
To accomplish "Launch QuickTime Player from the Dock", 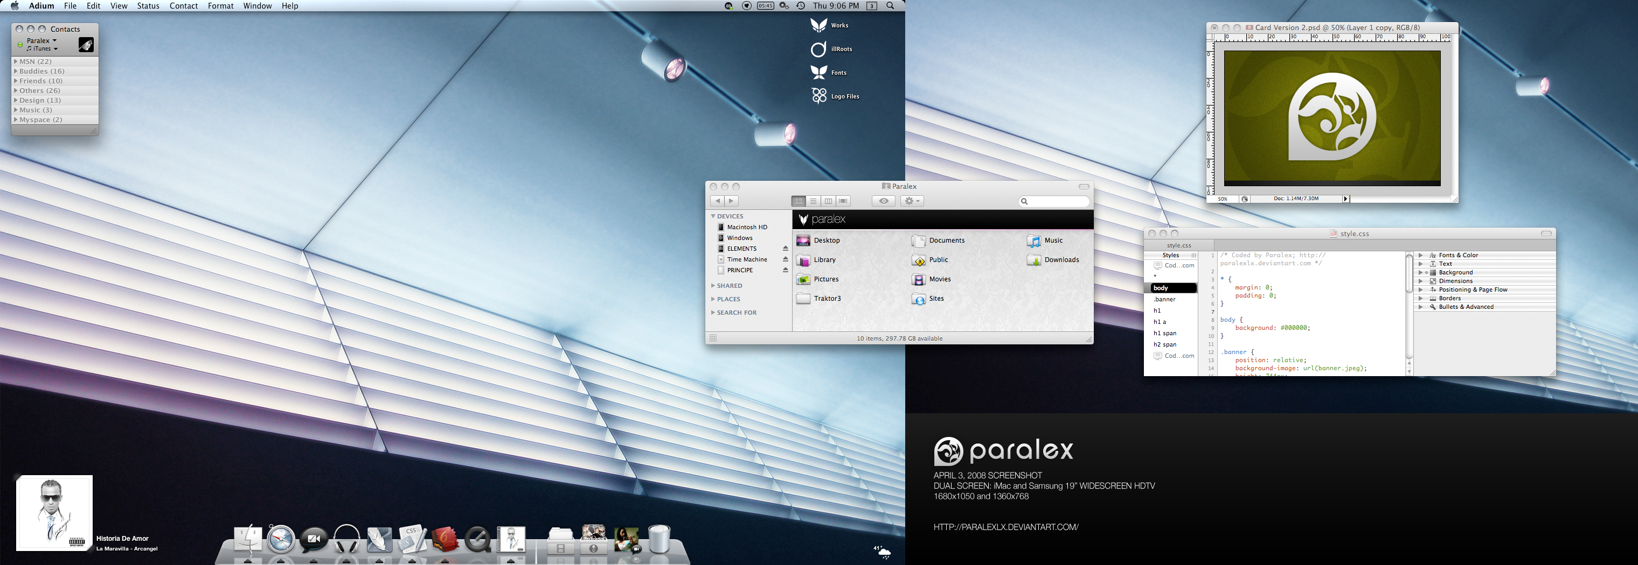I will [477, 540].
